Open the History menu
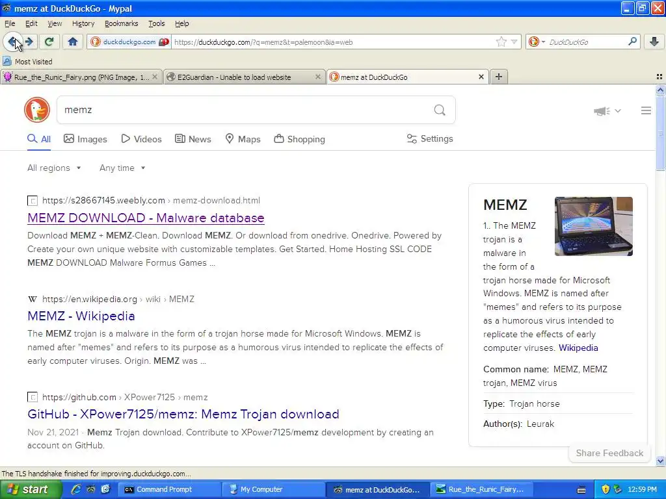 tap(83, 23)
